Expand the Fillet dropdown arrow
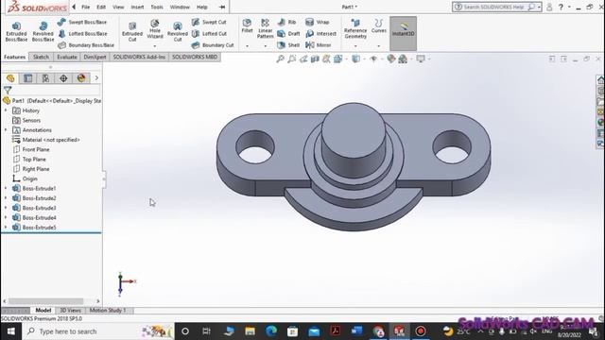The image size is (605, 340). [x=247, y=46]
